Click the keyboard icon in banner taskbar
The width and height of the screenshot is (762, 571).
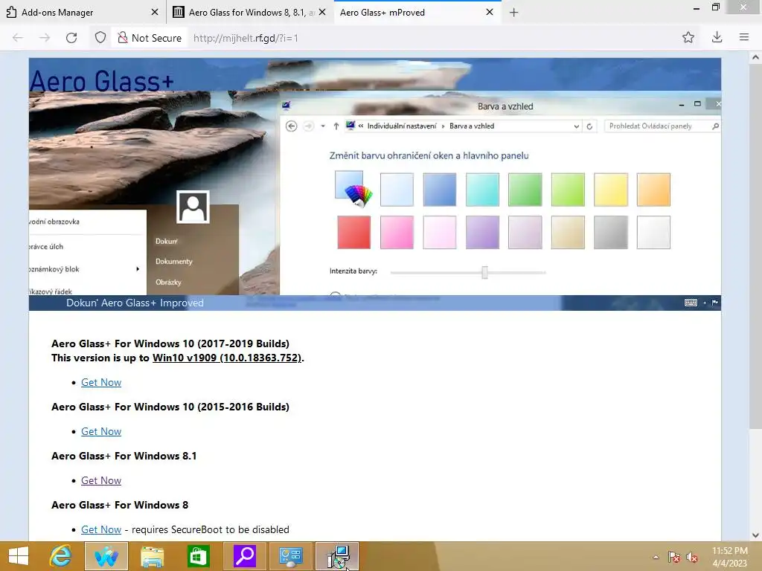[691, 303]
